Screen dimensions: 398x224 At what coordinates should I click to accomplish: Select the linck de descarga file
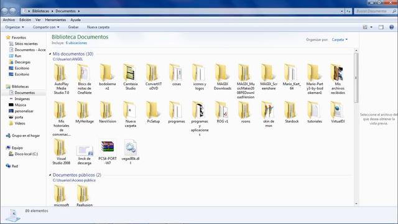coord(85,154)
